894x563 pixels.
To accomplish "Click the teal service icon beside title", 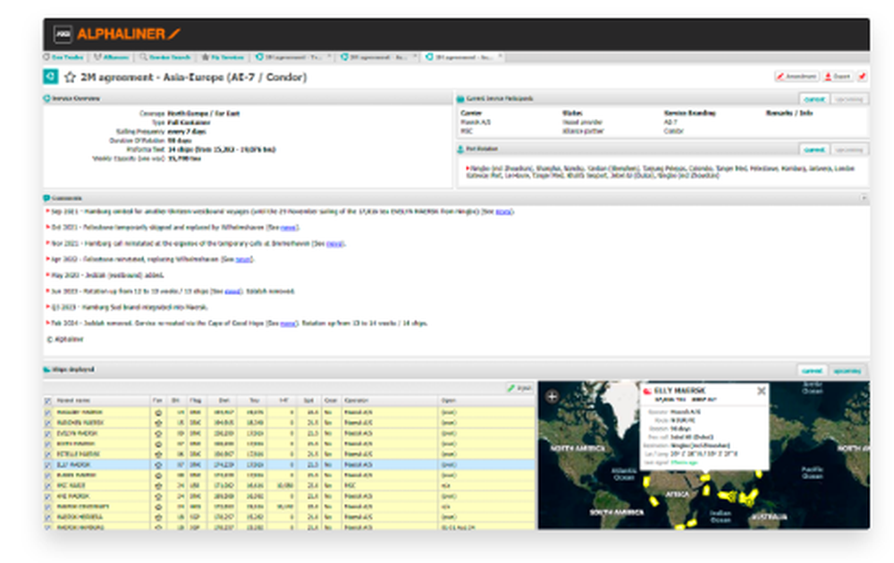I will [51, 76].
